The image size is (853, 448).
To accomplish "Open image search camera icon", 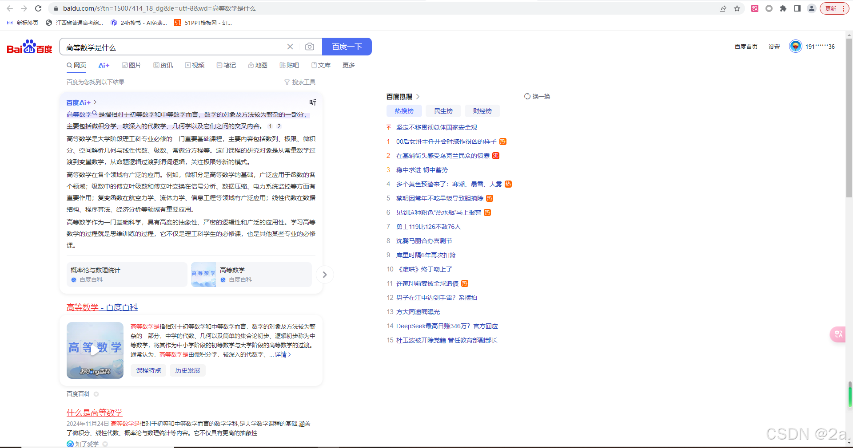I will pyautogui.click(x=310, y=47).
